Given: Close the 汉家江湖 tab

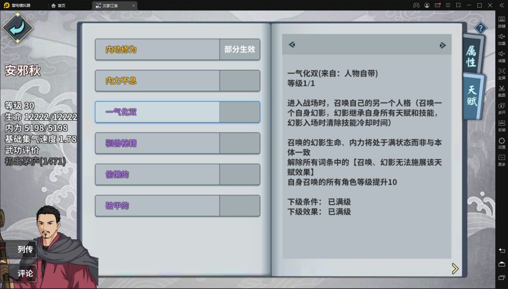Looking at the screenshot, I should tap(134, 6).
